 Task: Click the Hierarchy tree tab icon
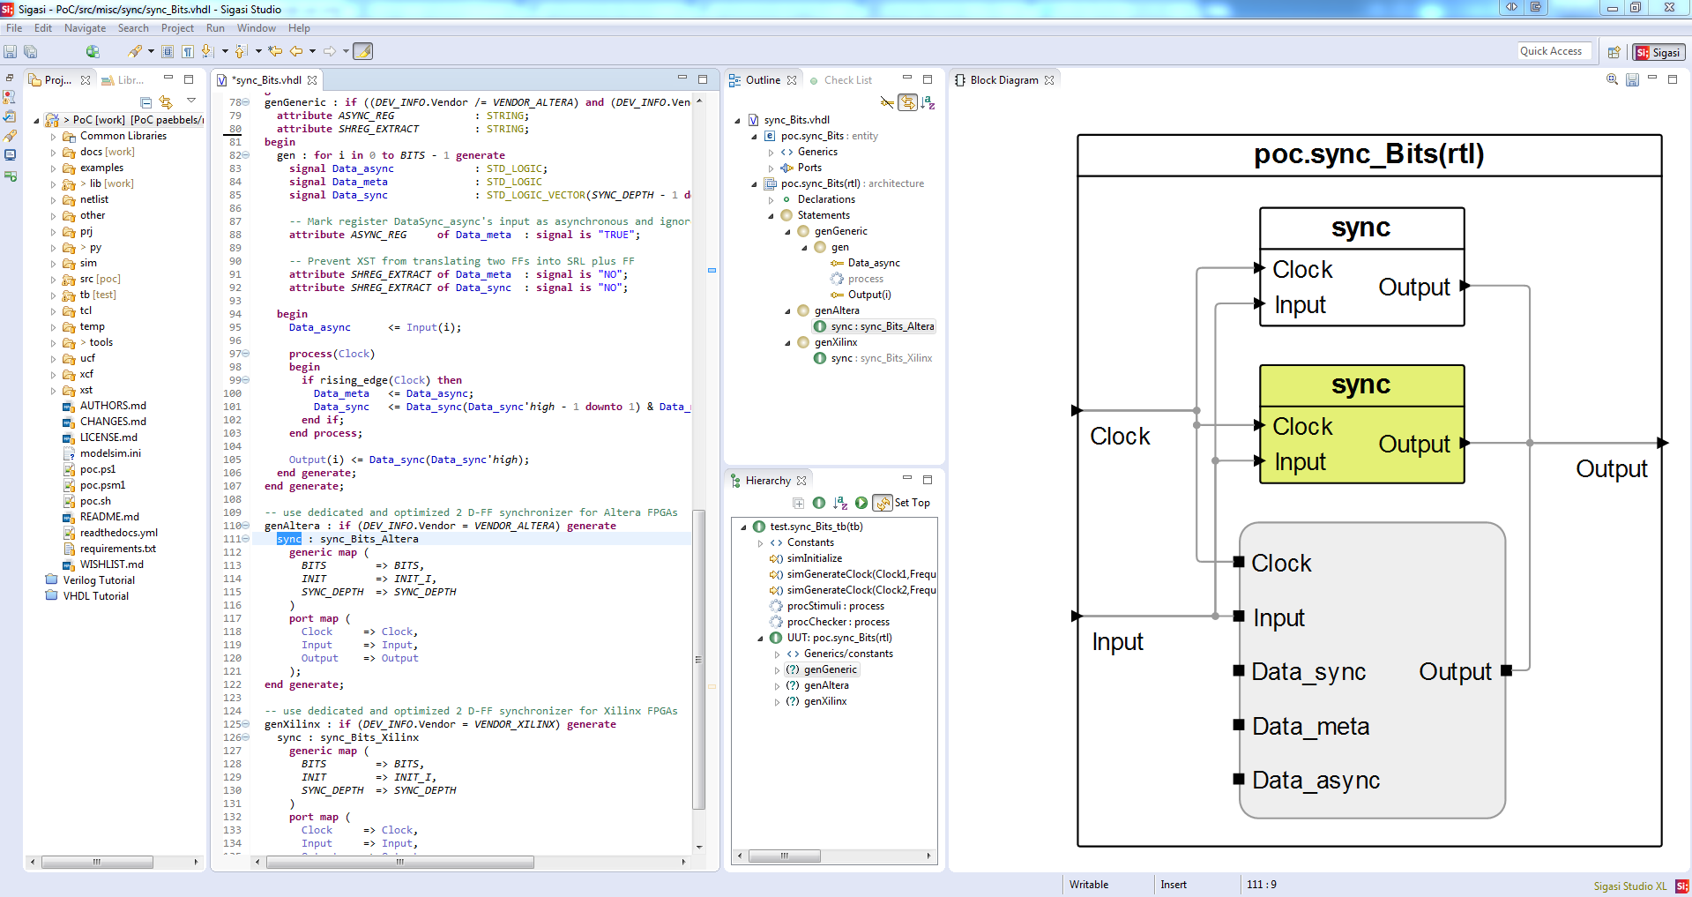click(x=735, y=481)
